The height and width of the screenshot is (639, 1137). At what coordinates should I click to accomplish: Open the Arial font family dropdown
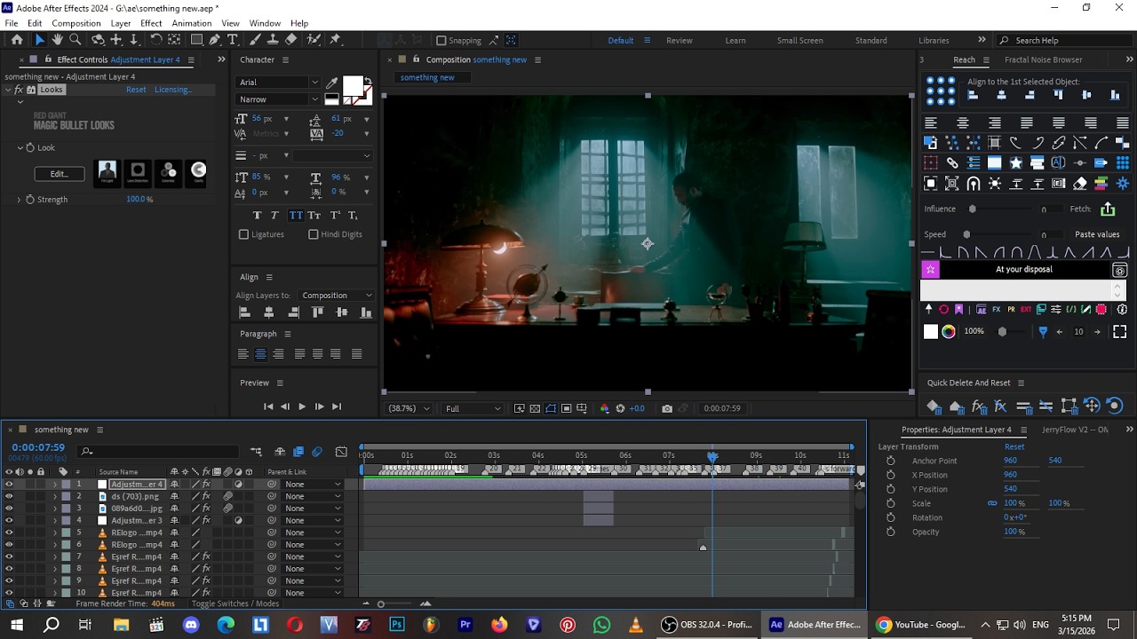(278, 83)
